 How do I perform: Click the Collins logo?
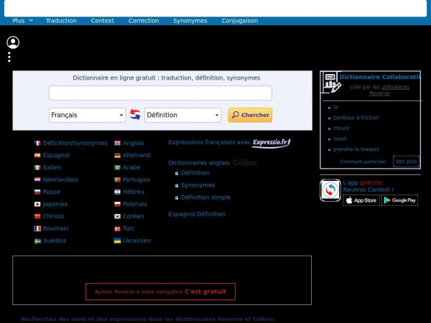245,163
